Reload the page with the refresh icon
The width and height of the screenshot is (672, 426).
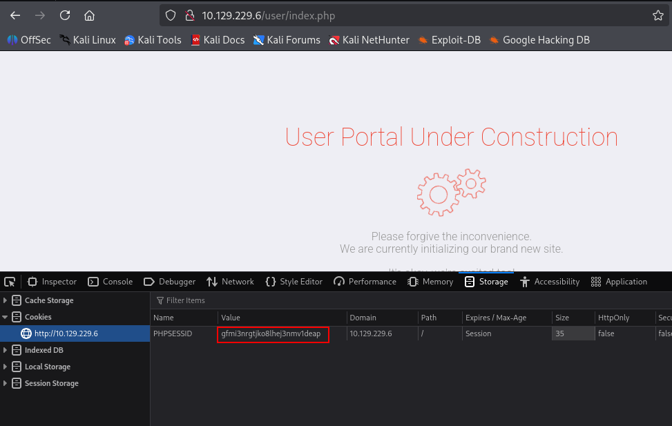tap(65, 16)
